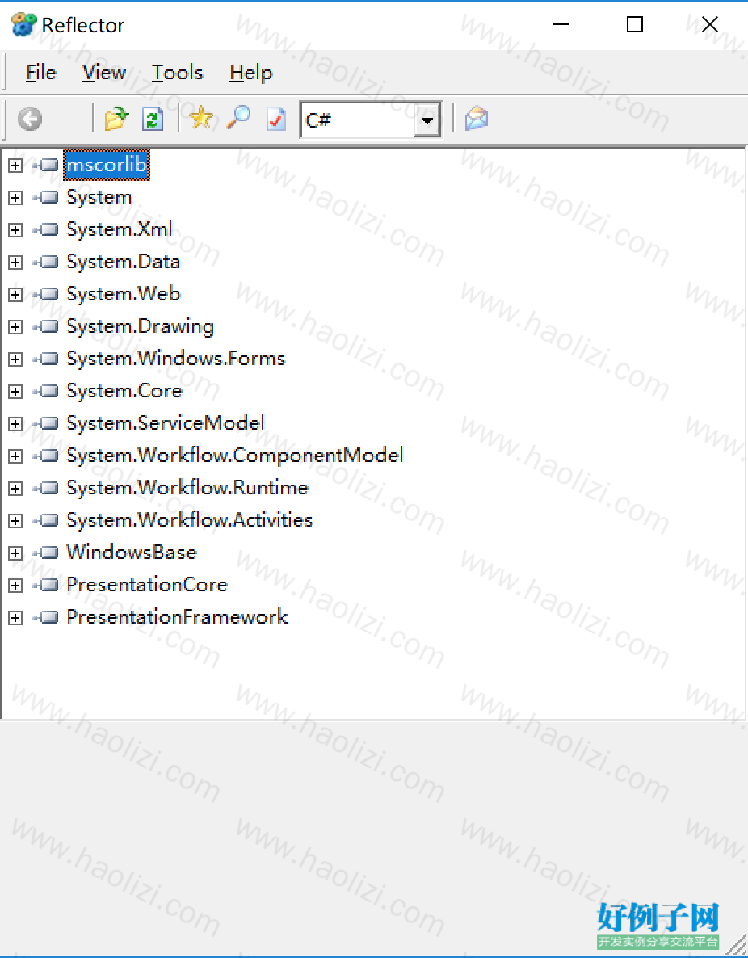748x958 pixels.
Task: Open the File menu
Action: click(x=41, y=73)
